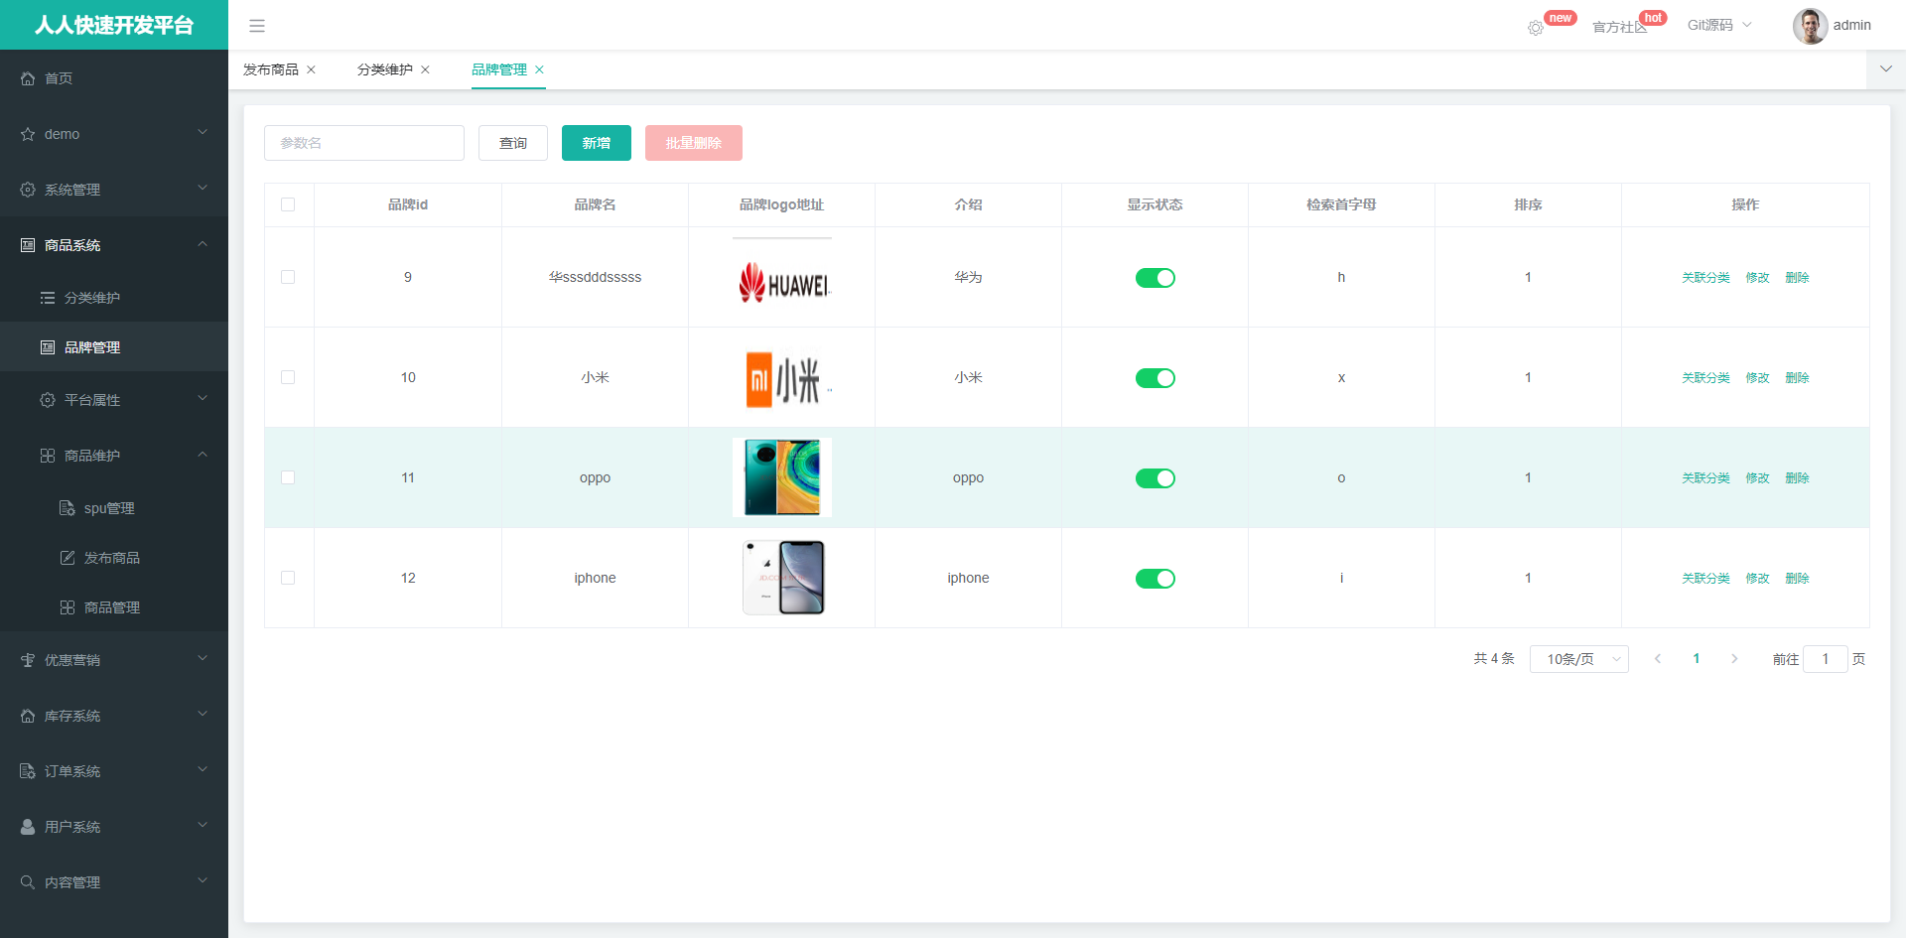This screenshot has height=938, width=1906.
Task: Focus the 参数名 search input field
Action: [x=364, y=143]
